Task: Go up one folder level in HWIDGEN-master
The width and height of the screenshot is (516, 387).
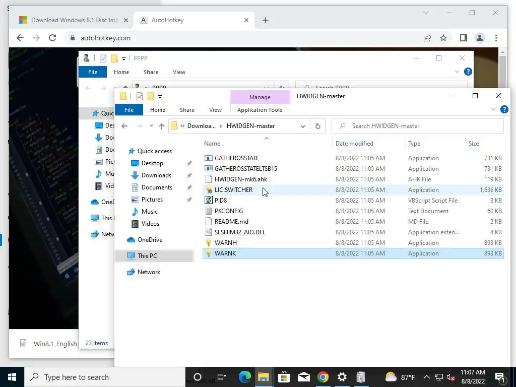Action: click(162, 126)
